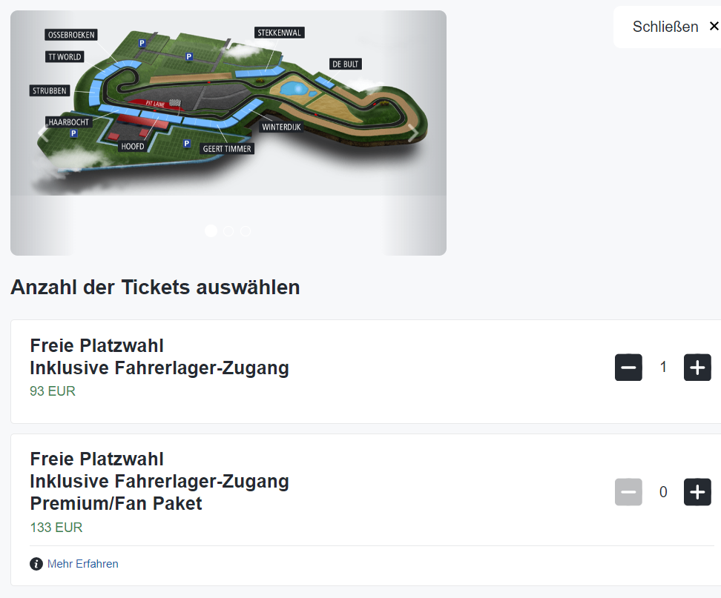
Task: Increase quantity of the 93 EUR ticket
Action: 697,367
